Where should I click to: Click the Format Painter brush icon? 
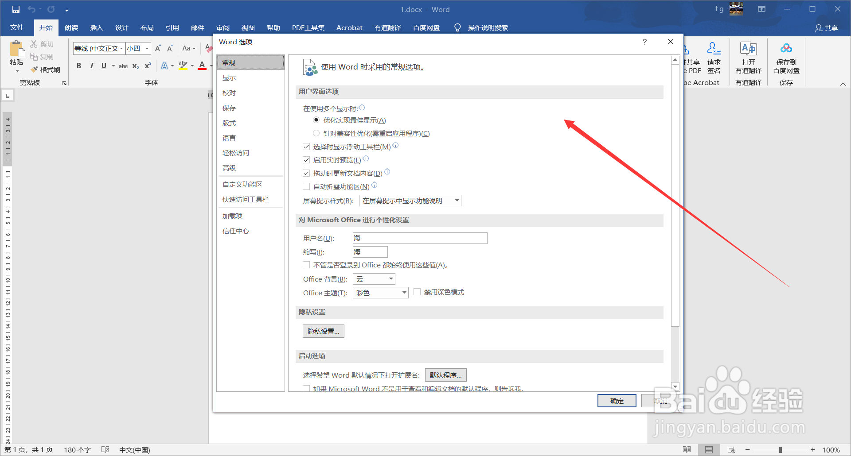tap(34, 70)
